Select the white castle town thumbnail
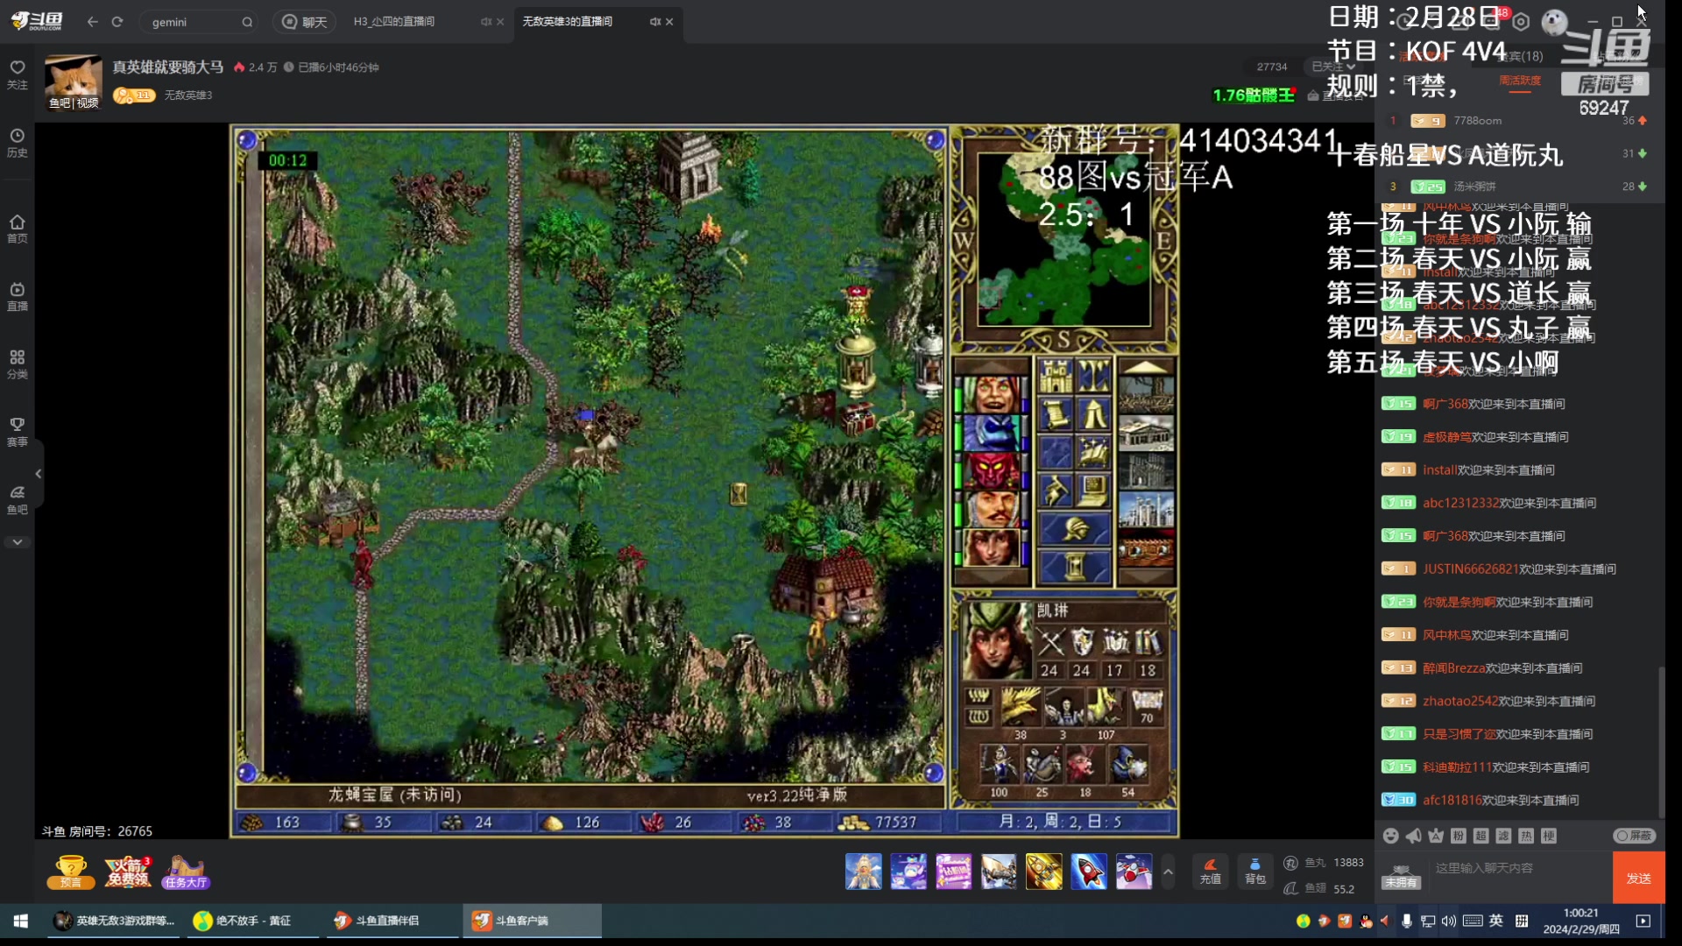Screen dimensions: 1682x946 pos(1146,508)
